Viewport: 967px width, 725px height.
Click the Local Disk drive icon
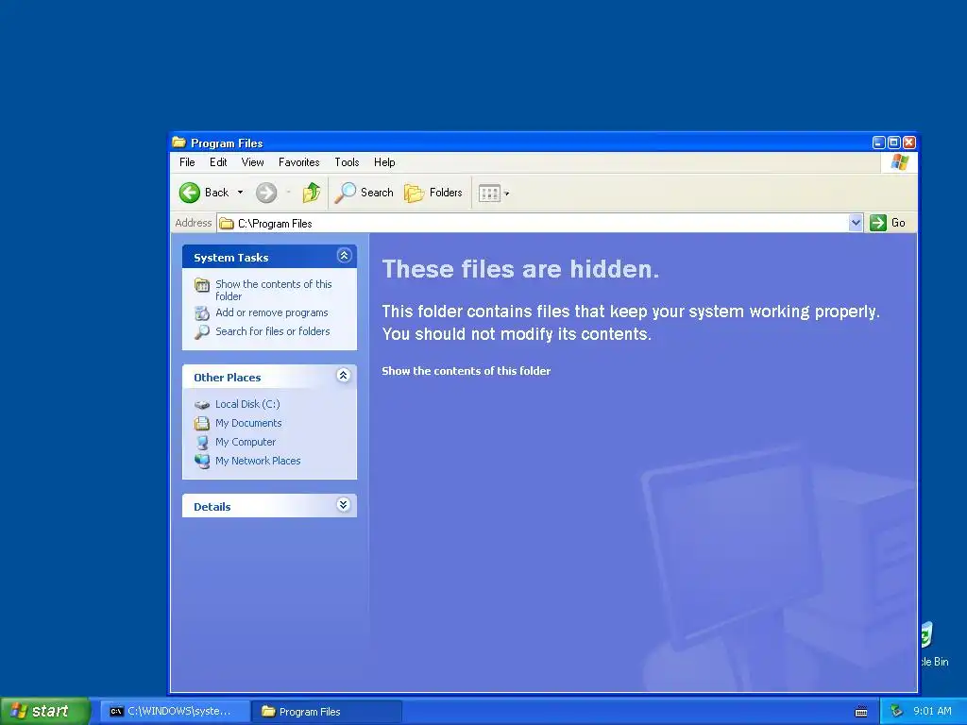click(x=202, y=405)
